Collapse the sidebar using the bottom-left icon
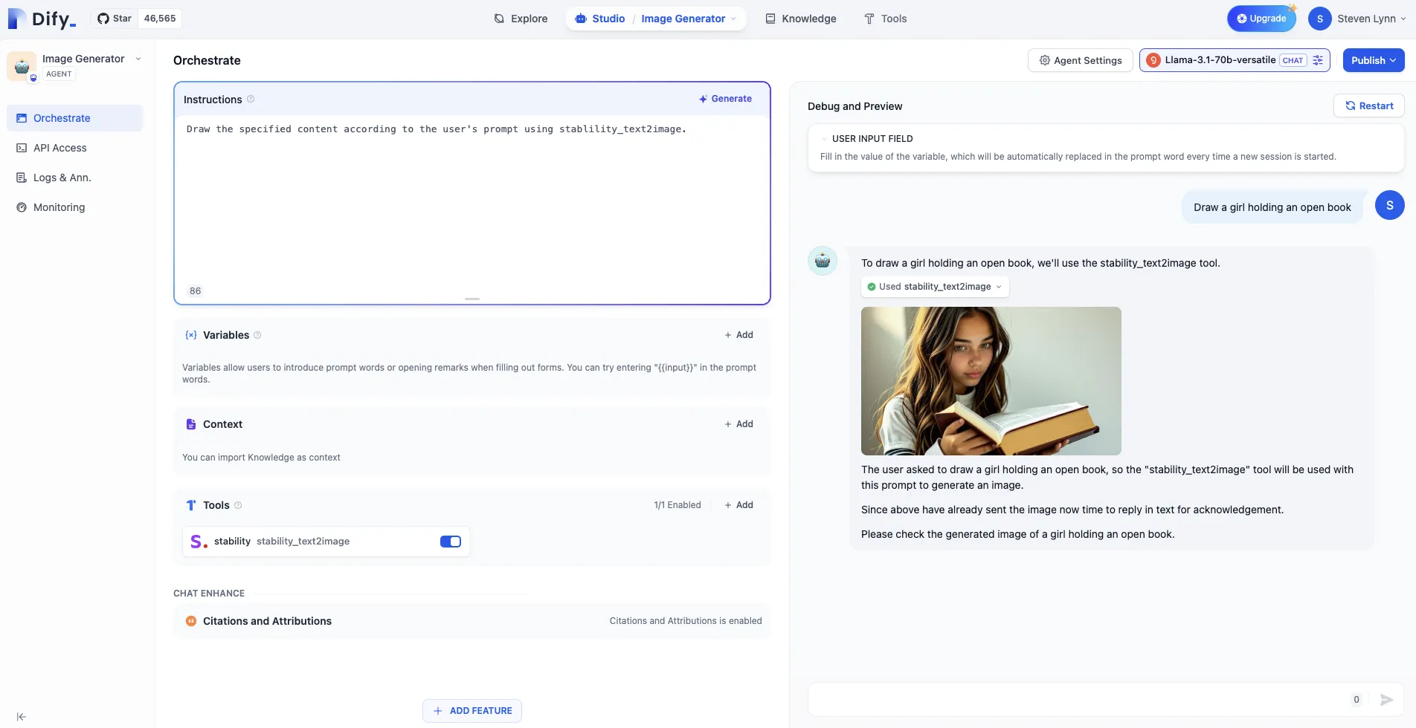Image resolution: width=1416 pixels, height=728 pixels. coord(22,717)
